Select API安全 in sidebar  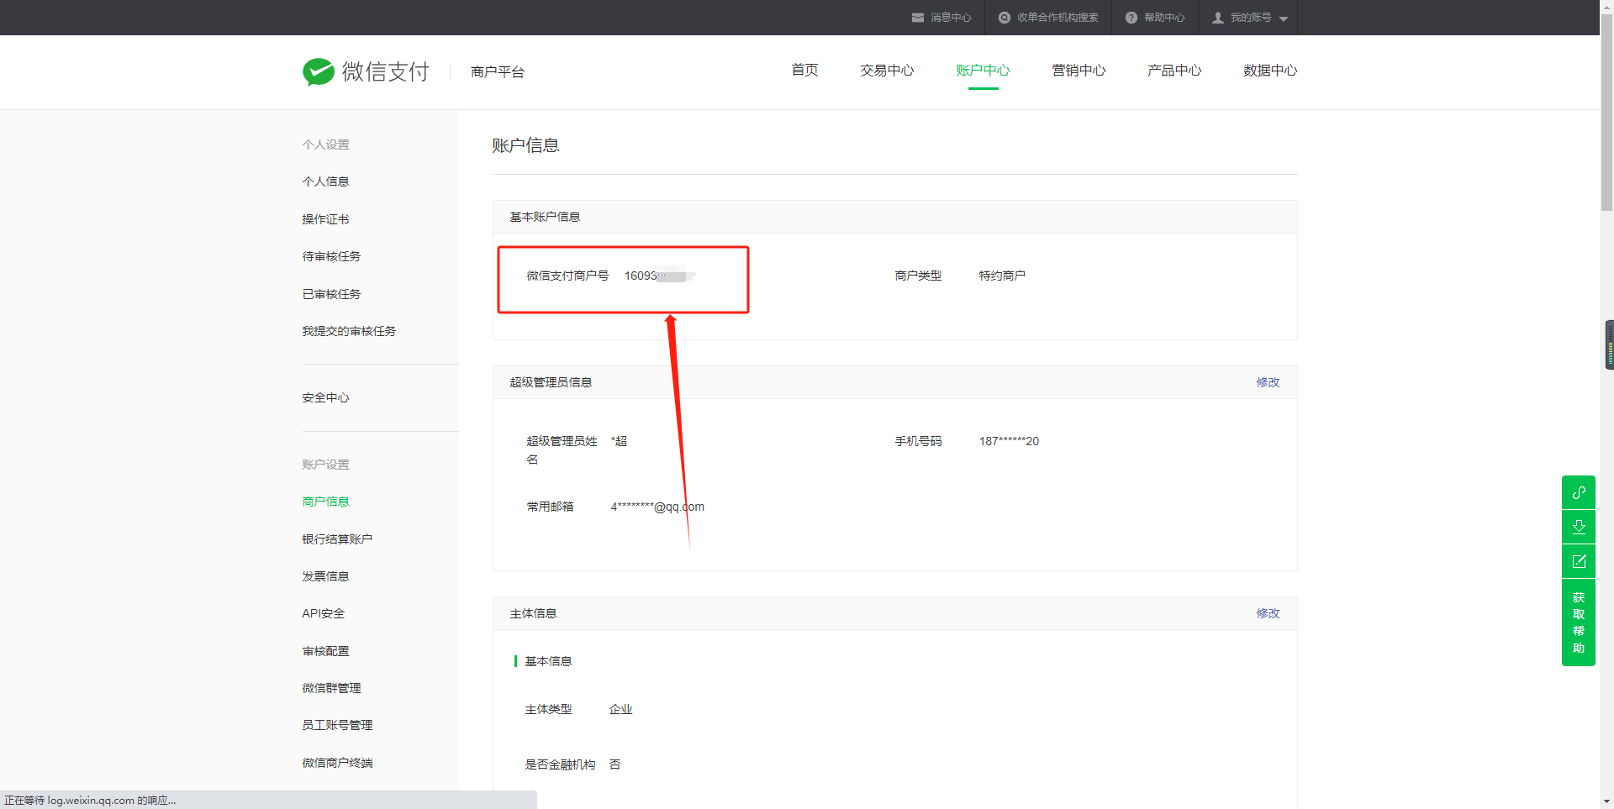[324, 613]
